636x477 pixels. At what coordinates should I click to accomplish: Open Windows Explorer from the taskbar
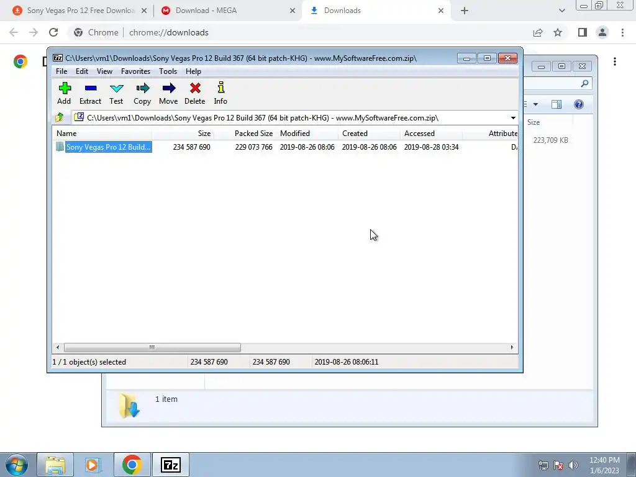coord(55,465)
